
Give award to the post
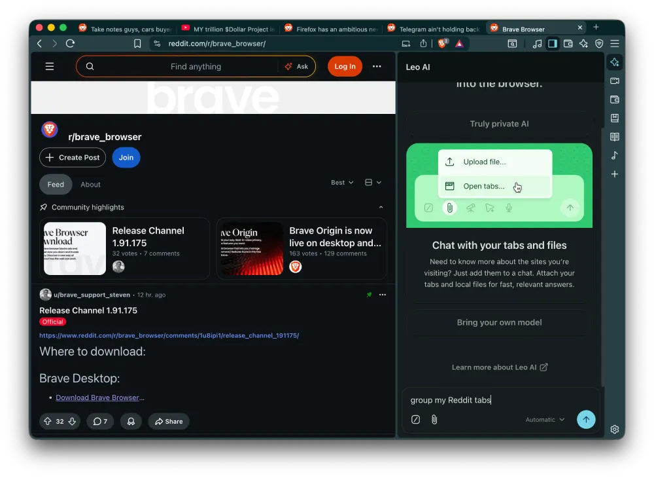point(131,421)
